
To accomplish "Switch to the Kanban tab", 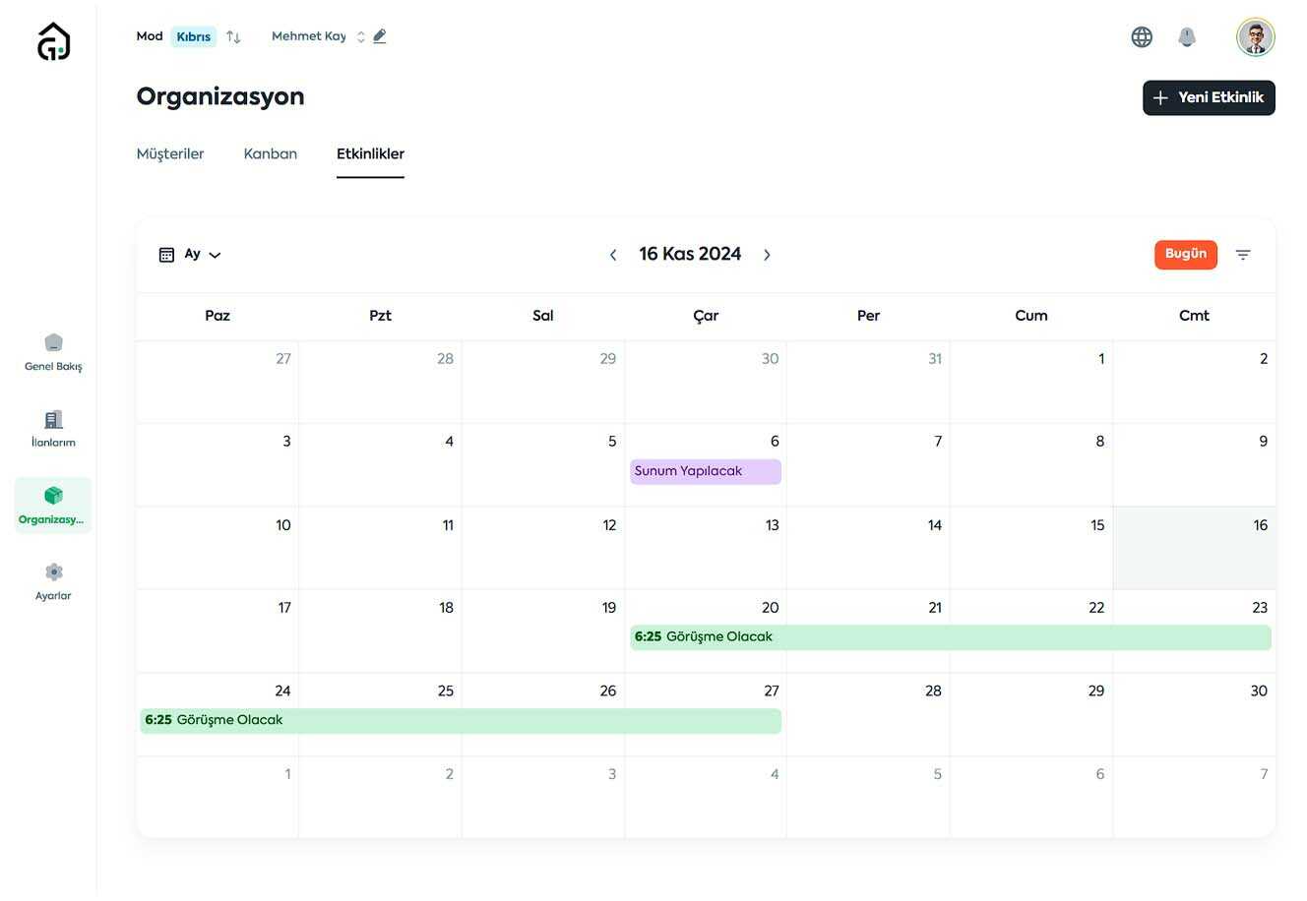I will tap(271, 154).
